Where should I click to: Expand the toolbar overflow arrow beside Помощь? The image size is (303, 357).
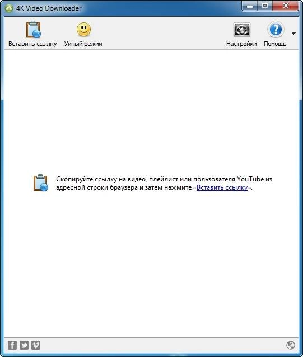(x=293, y=34)
